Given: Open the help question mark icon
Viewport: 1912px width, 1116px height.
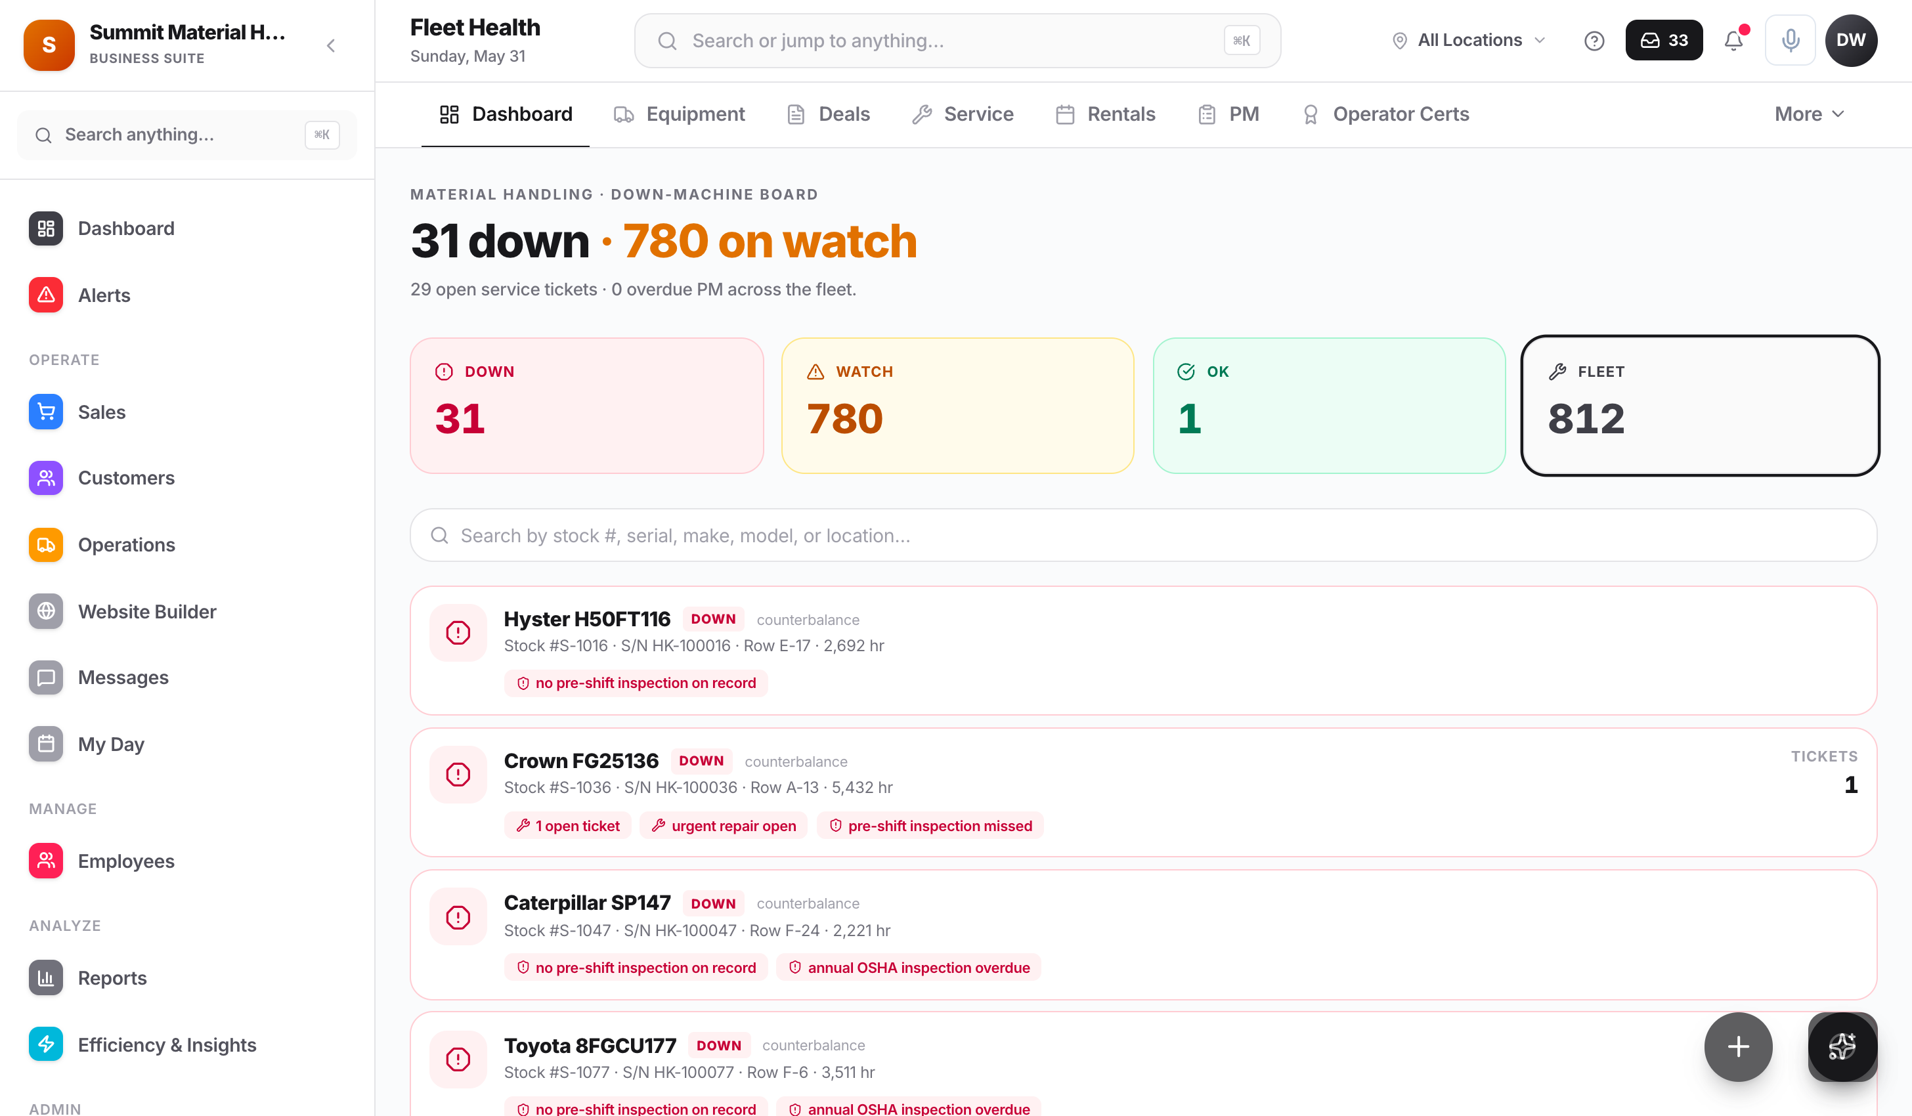Looking at the screenshot, I should click(1594, 40).
